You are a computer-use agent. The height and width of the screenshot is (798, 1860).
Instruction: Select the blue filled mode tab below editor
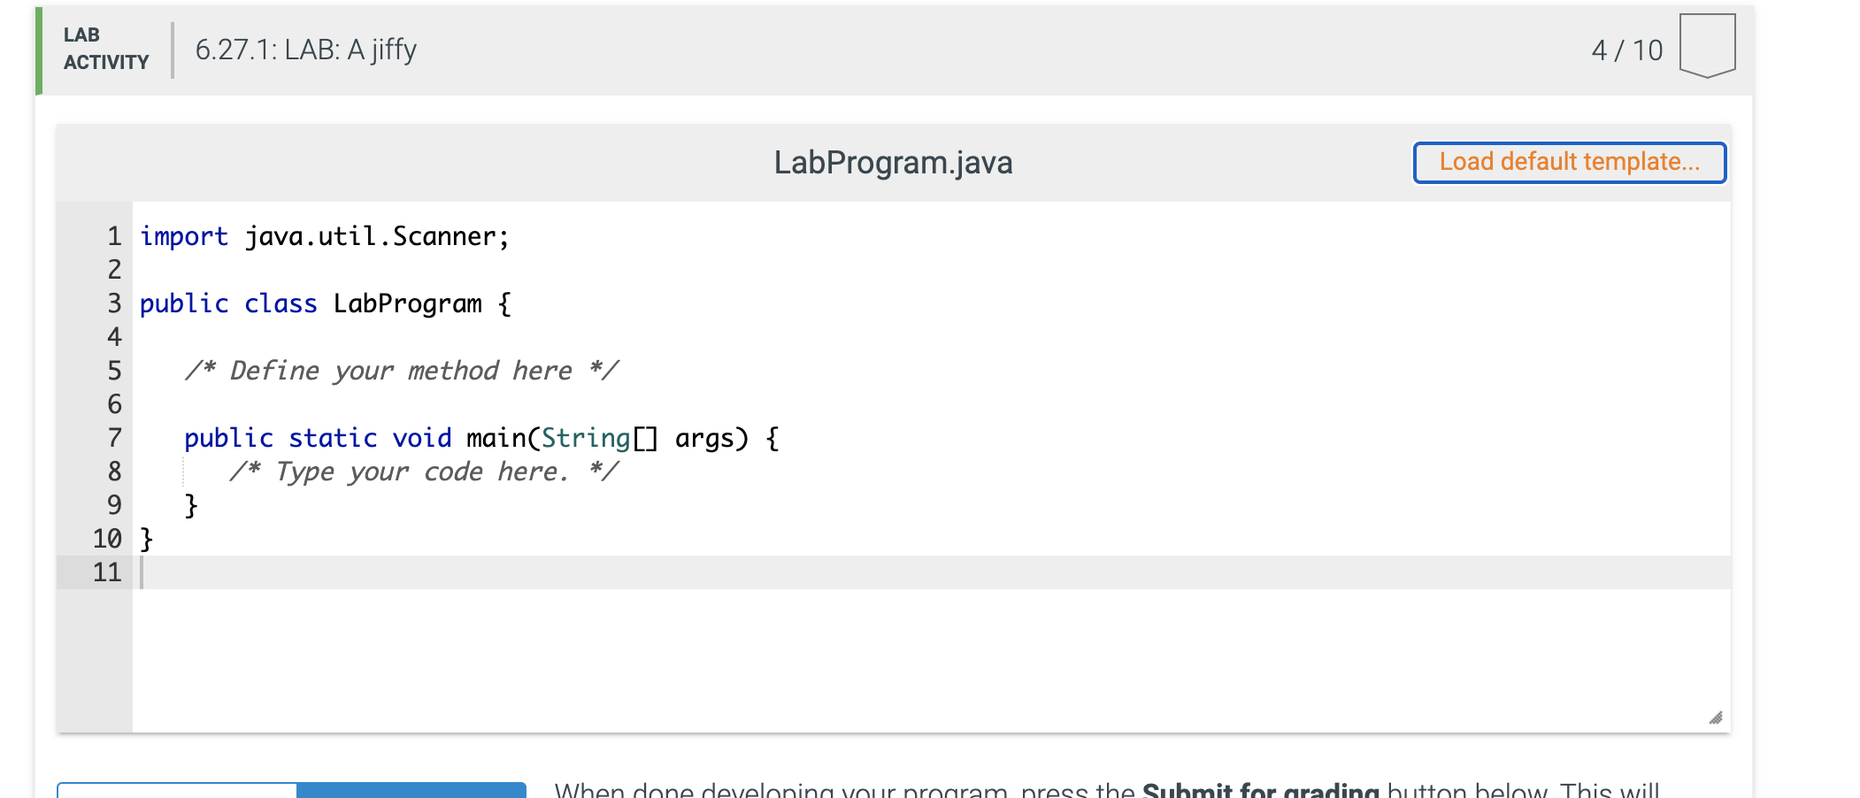pyautogui.click(x=411, y=790)
